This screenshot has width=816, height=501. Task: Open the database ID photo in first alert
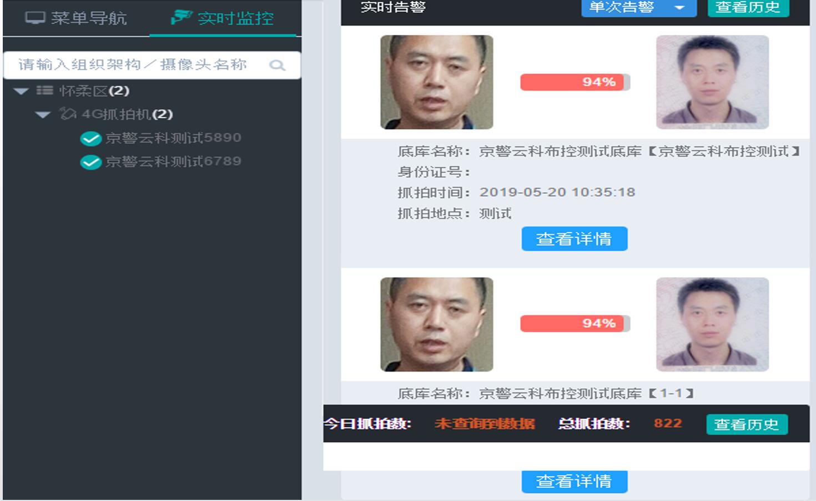712,82
